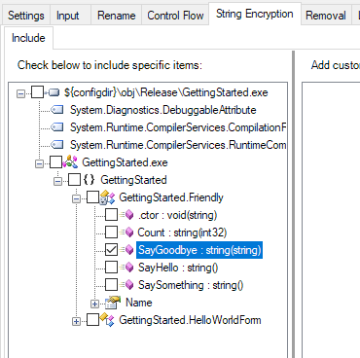Screen dimensions: 360x358
Task: Select the CompilerServices.RuntimeCom row
Action: point(178,145)
